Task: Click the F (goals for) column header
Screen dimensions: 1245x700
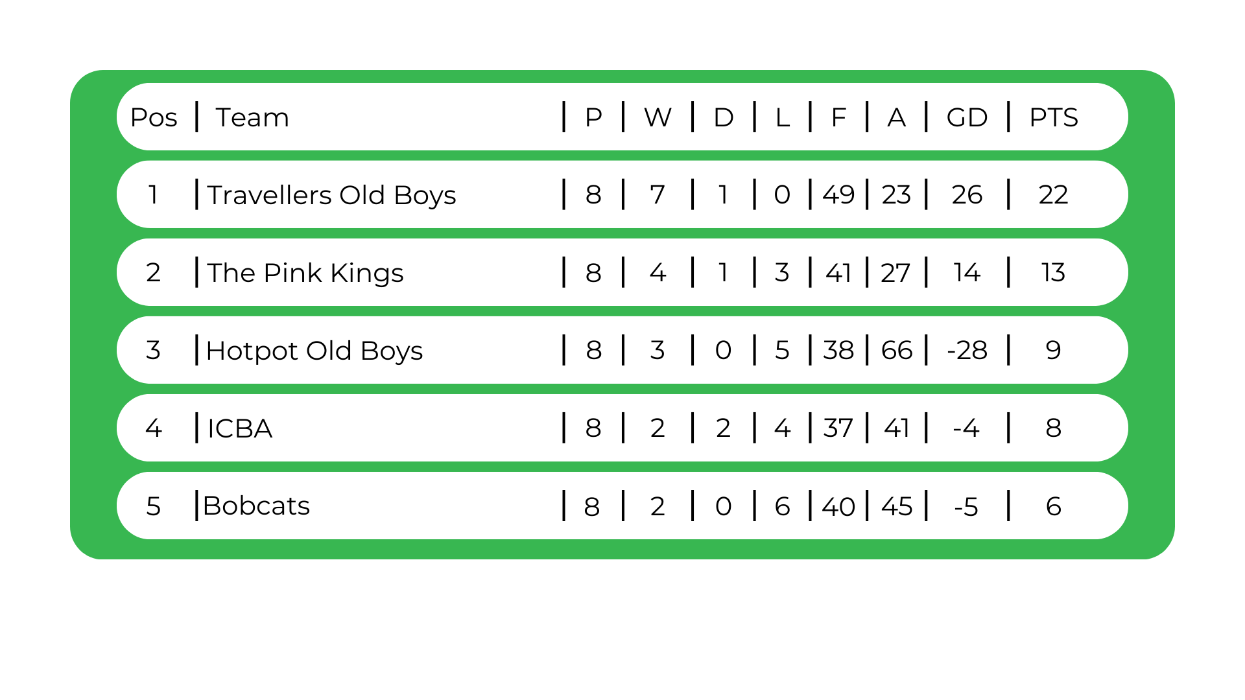Action: click(838, 117)
